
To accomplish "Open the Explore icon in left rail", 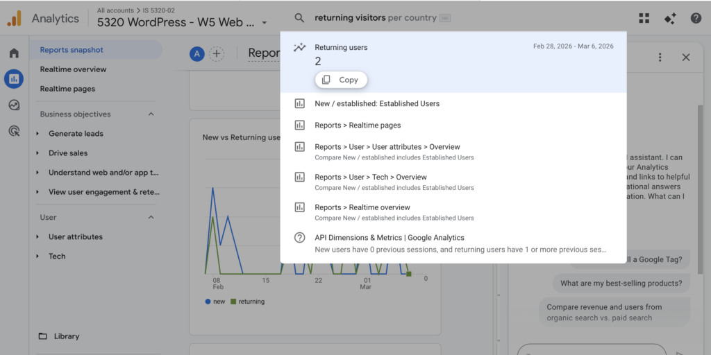I will tap(14, 105).
